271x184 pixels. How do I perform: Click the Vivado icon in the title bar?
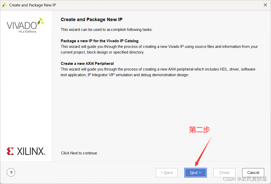[x=5, y=5]
